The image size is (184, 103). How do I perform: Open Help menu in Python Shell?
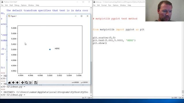click(37, 5)
